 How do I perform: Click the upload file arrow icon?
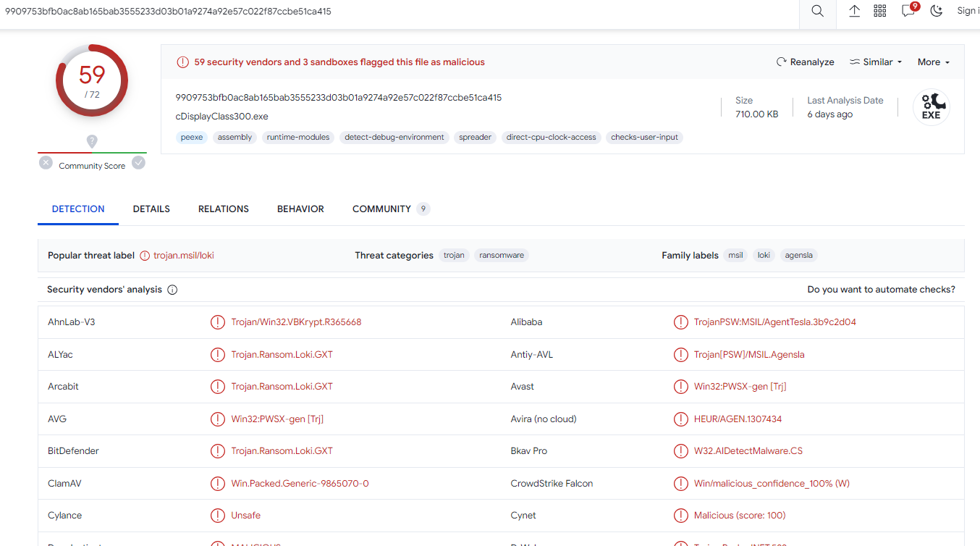854,12
